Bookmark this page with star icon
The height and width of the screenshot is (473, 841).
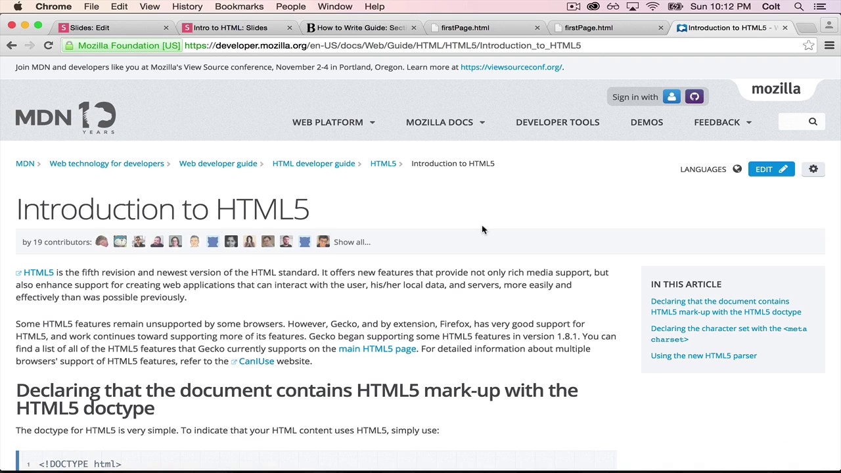coord(808,45)
